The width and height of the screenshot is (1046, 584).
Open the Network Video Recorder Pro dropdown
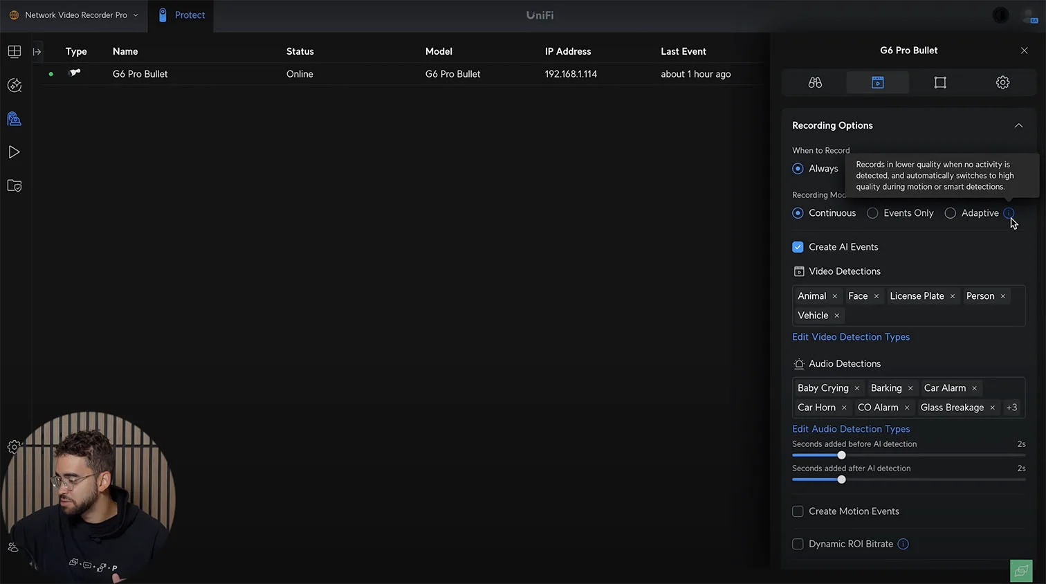(x=74, y=15)
